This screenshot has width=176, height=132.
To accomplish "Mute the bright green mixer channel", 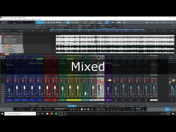I will [x=61, y=80].
